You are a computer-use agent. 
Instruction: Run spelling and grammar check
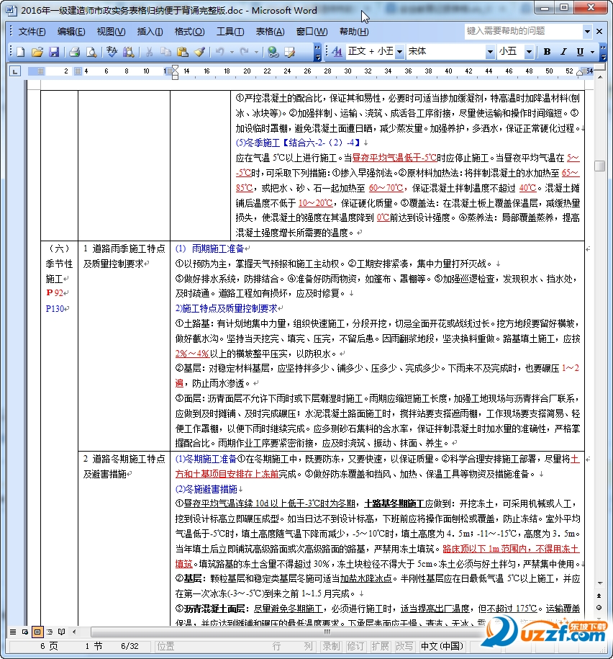coord(112,52)
